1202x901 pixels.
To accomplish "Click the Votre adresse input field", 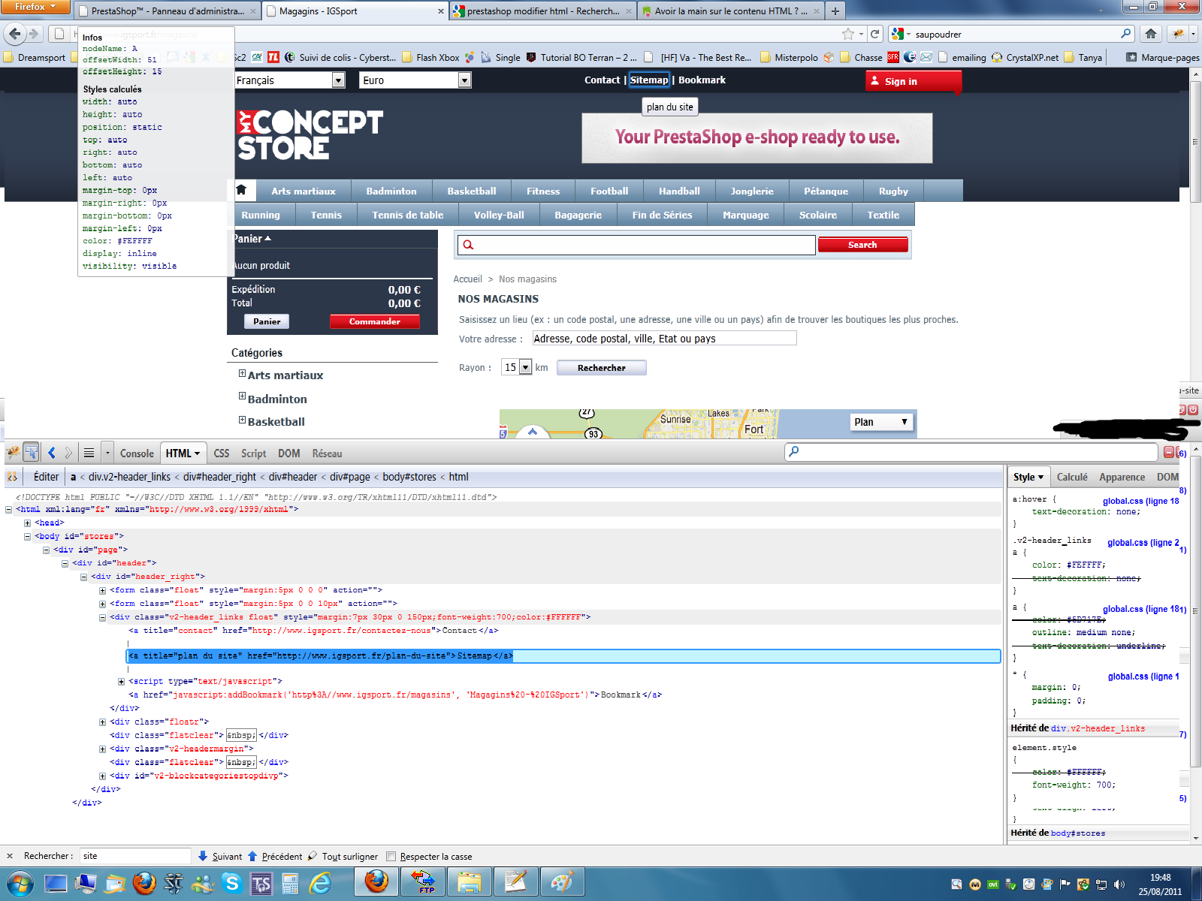I will [664, 338].
